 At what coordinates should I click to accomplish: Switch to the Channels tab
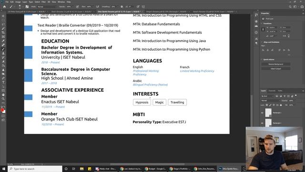click(x=272, y=91)
